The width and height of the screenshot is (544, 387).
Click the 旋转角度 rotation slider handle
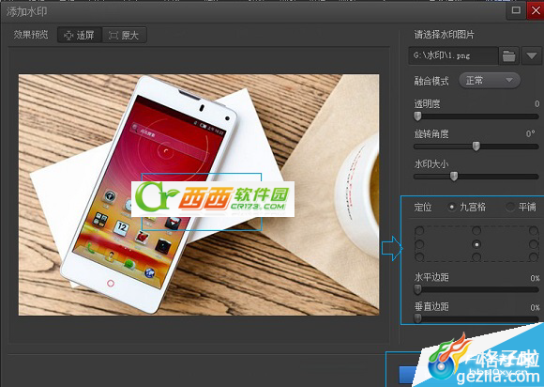(x=476, y=147)
